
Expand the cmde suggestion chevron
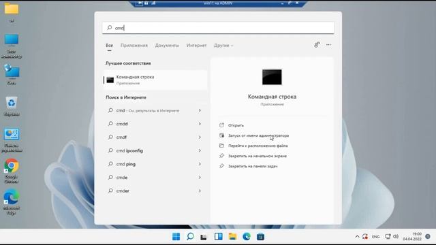[x=200, y=178]
